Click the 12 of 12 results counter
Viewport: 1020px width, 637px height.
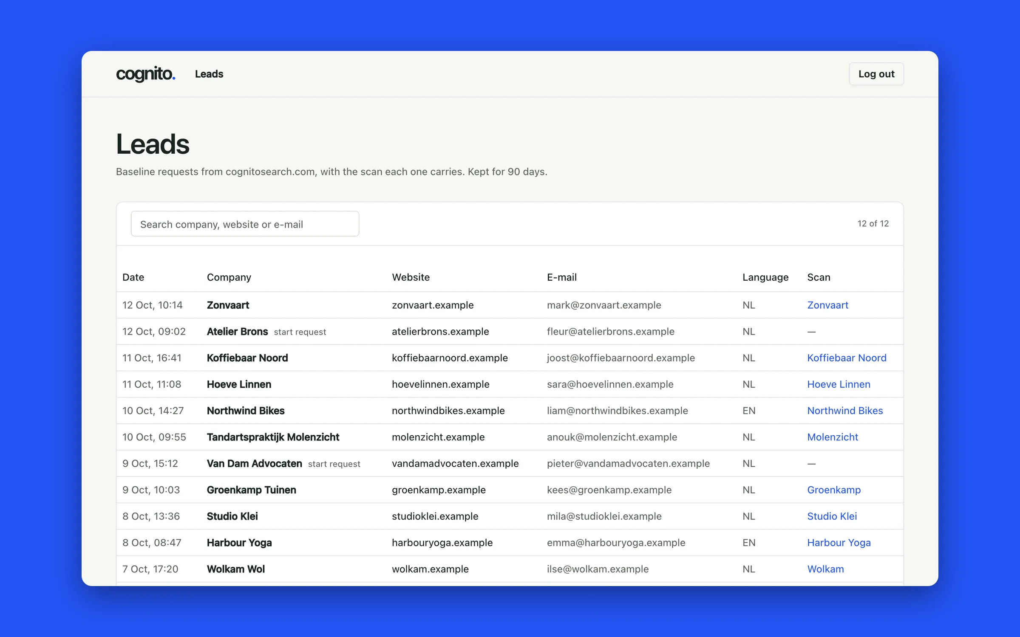[873, 223]
